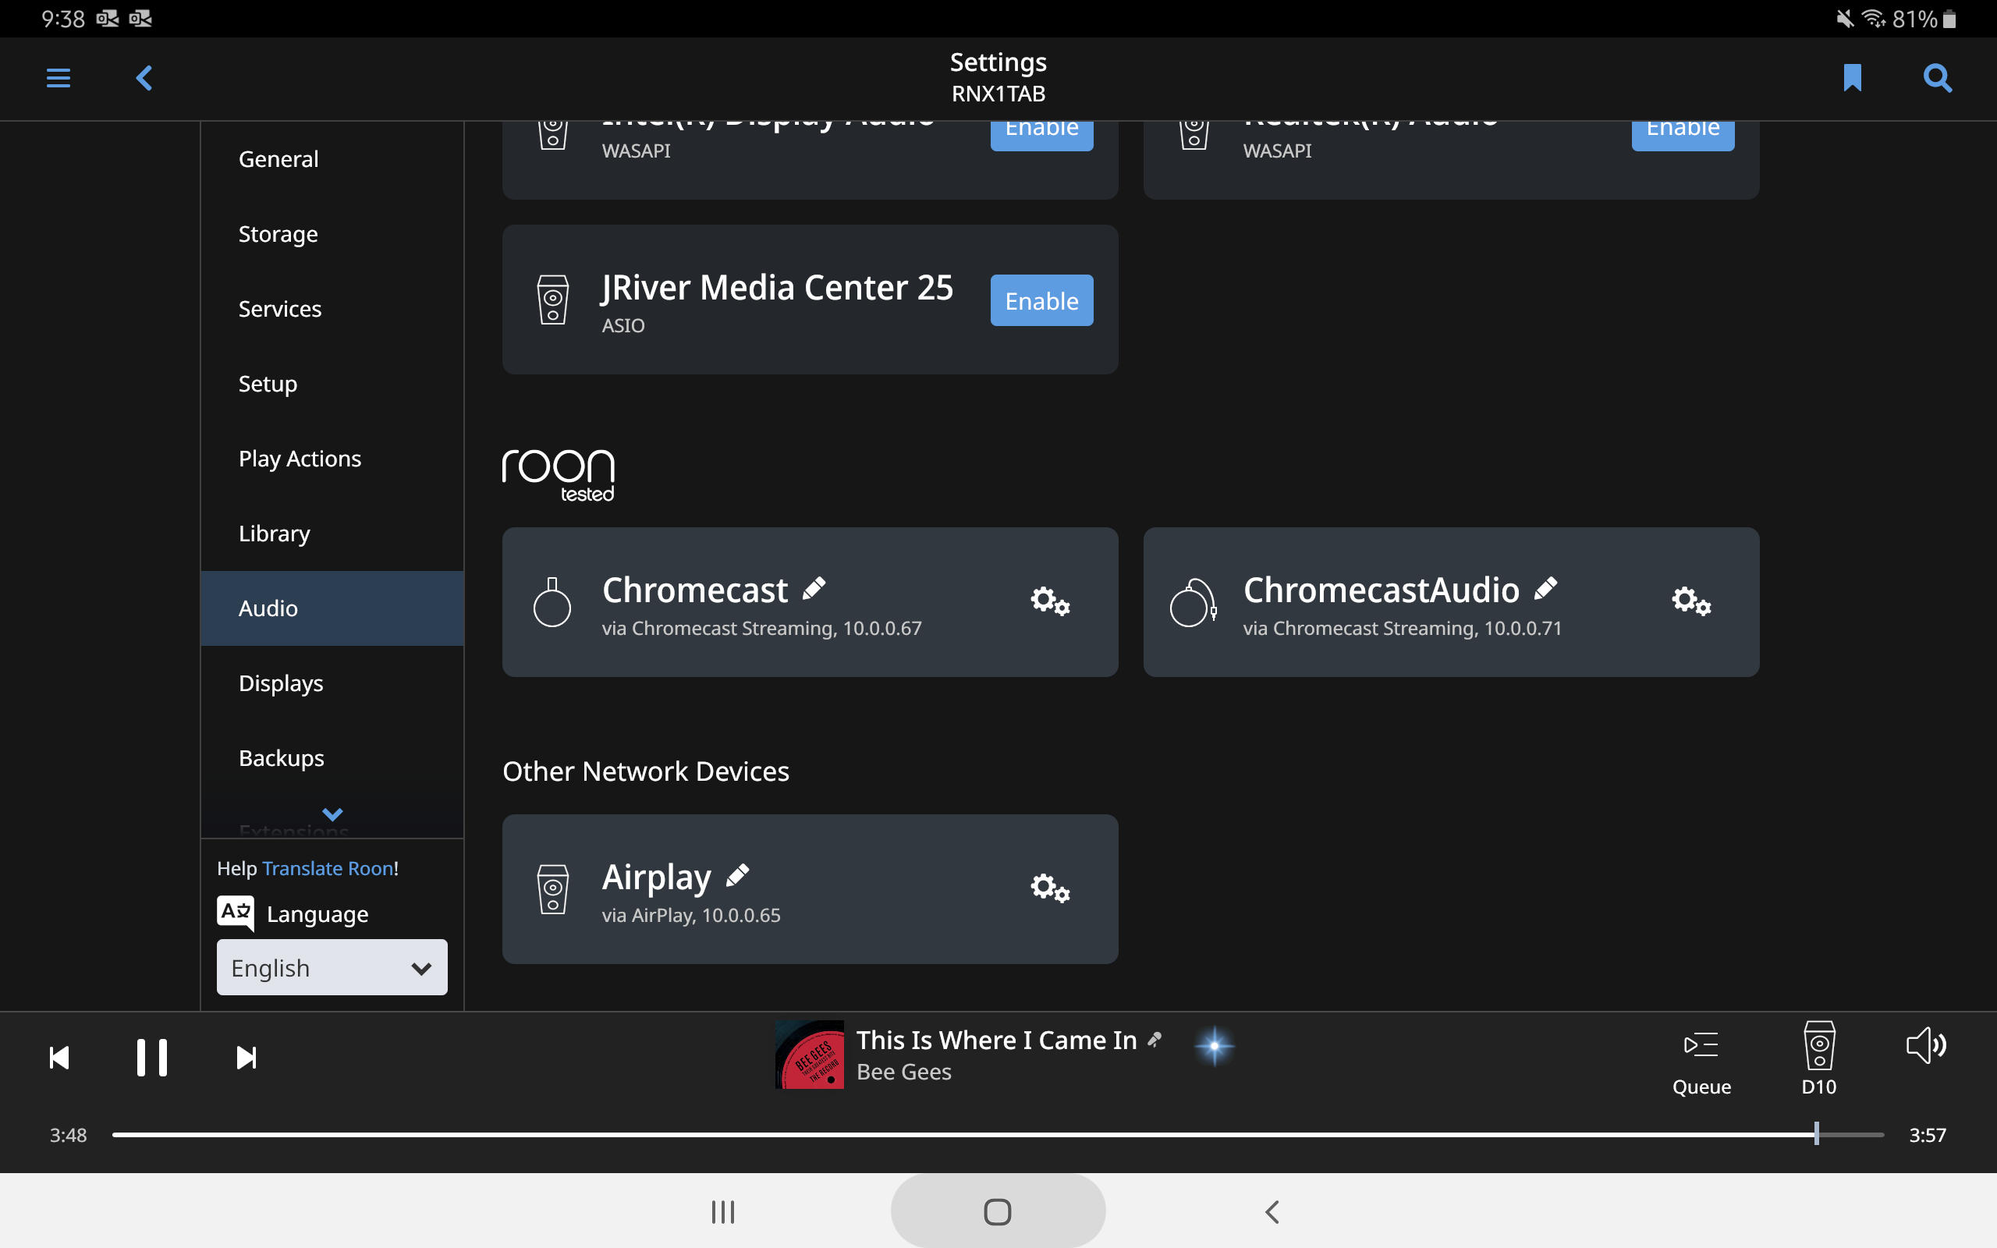Select the Backups settings tab
This screenshot has width=1997, height=1248.
(332, 757)
